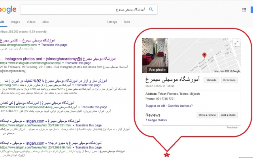The height and width of the screenshot is (158, 253).
Task: Open the Settings menu
Action: tap(111, 22)
